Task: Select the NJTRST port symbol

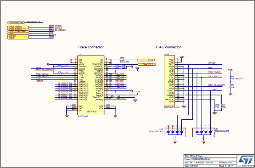Action: (x=18, y=36)
